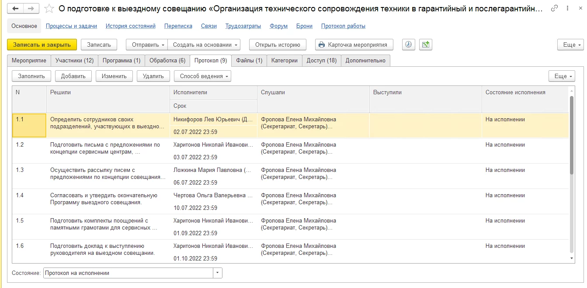The height and width of the screenshot is (288, 587).
Task: Switch to the Категории tab
Action: pyautogui.click(x=285, y=61)
